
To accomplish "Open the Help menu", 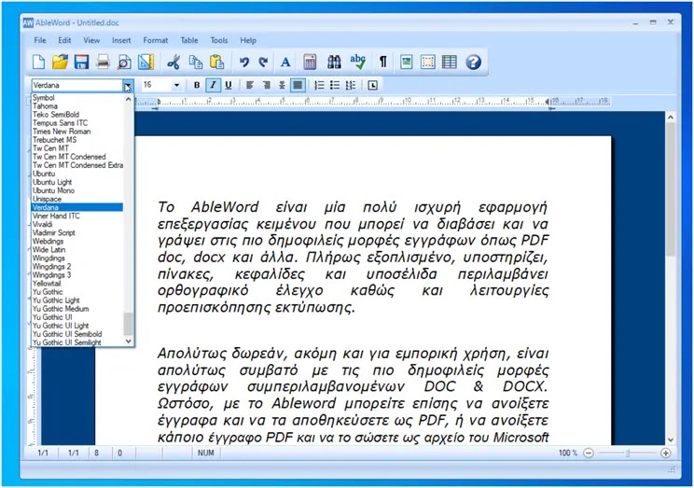I will tap(248, 40).
